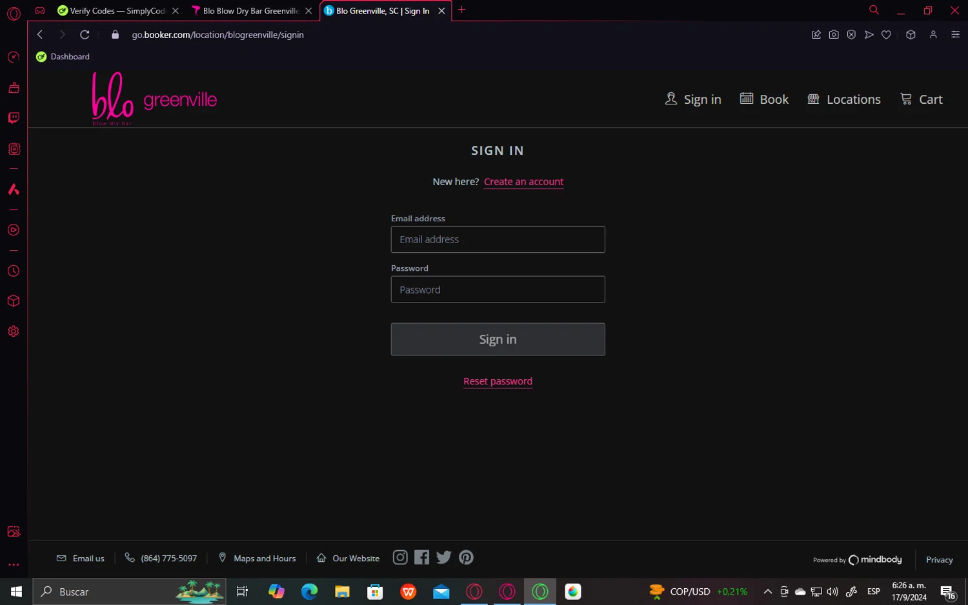Click Sign in in the header
Screen dimensions: 968x605
(693, 99)
